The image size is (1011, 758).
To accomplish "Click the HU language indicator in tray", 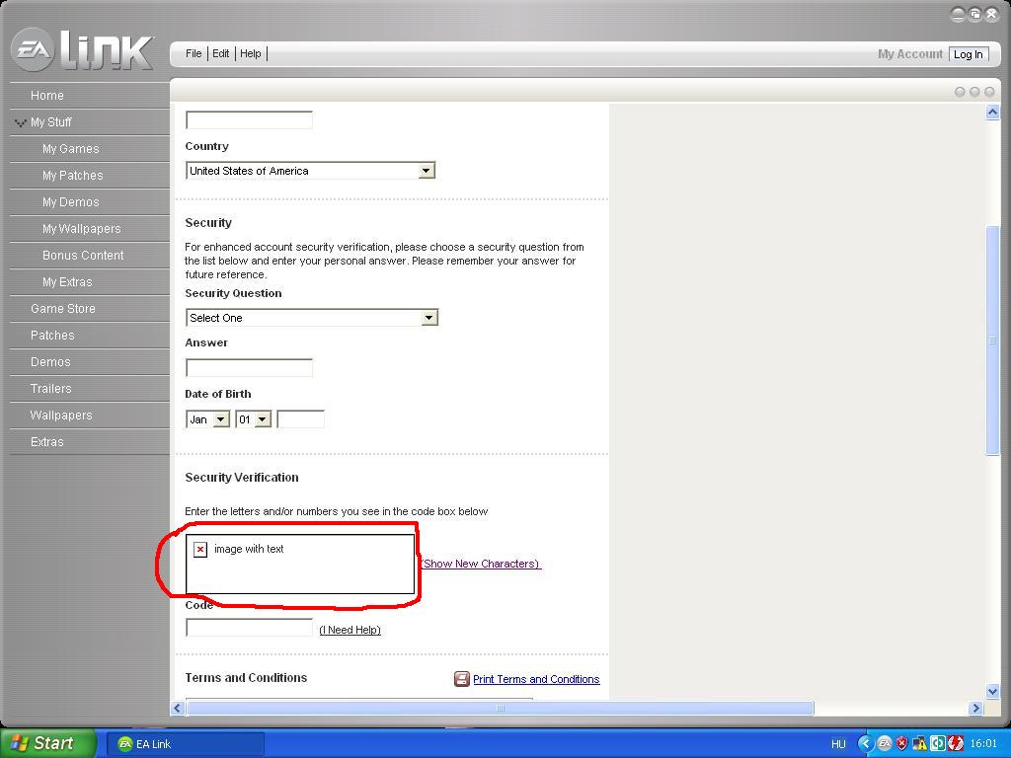I will (x=838, y=744).
